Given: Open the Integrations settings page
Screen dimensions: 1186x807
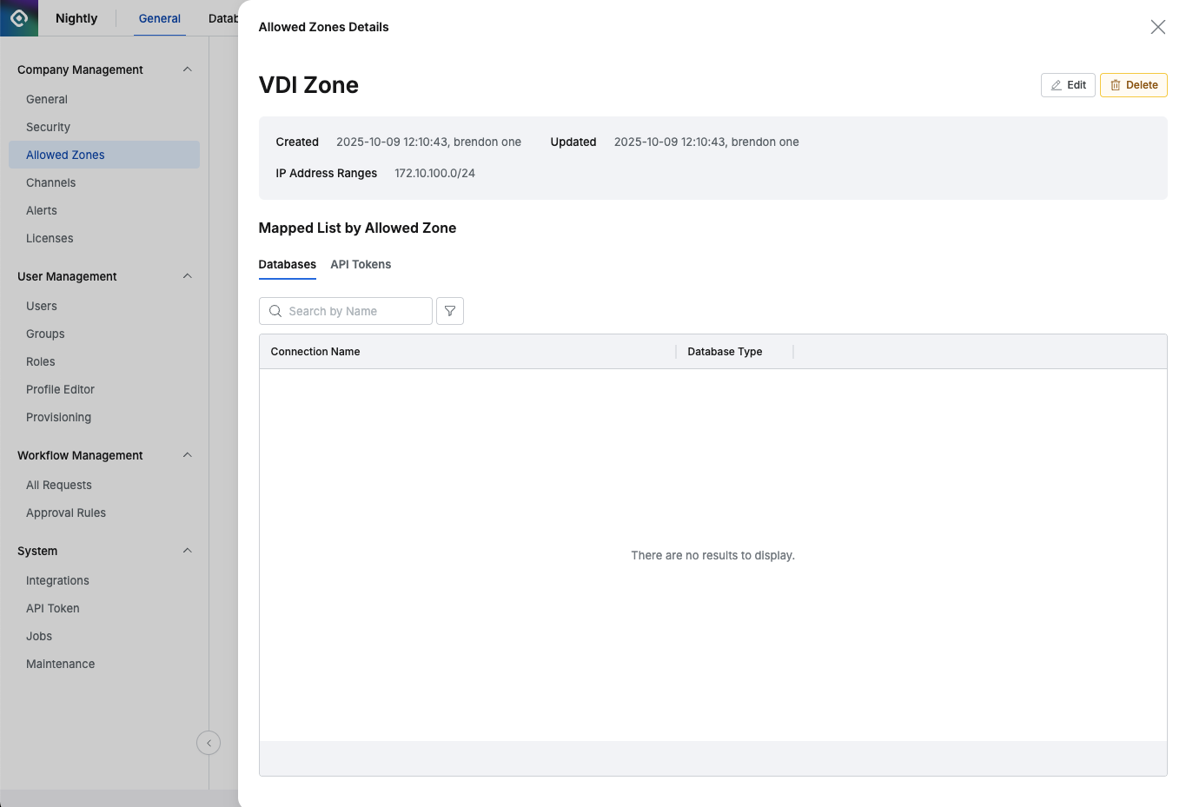Looking at the screenshot, I should pos(57,580).
